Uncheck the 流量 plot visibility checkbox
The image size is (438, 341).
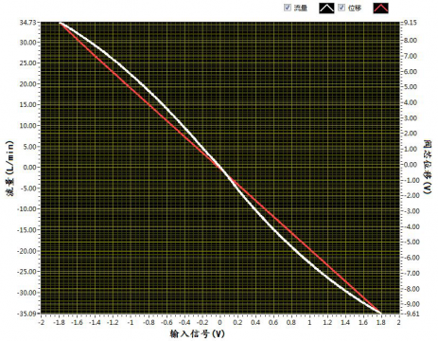point(288,8)
